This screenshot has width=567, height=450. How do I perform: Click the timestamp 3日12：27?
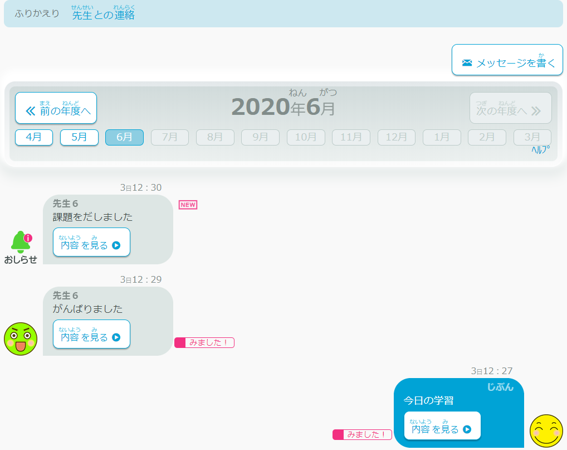[492, 371]
